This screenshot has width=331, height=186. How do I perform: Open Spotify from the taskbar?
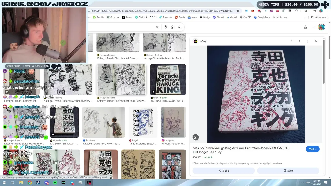(x=55, y=183)
